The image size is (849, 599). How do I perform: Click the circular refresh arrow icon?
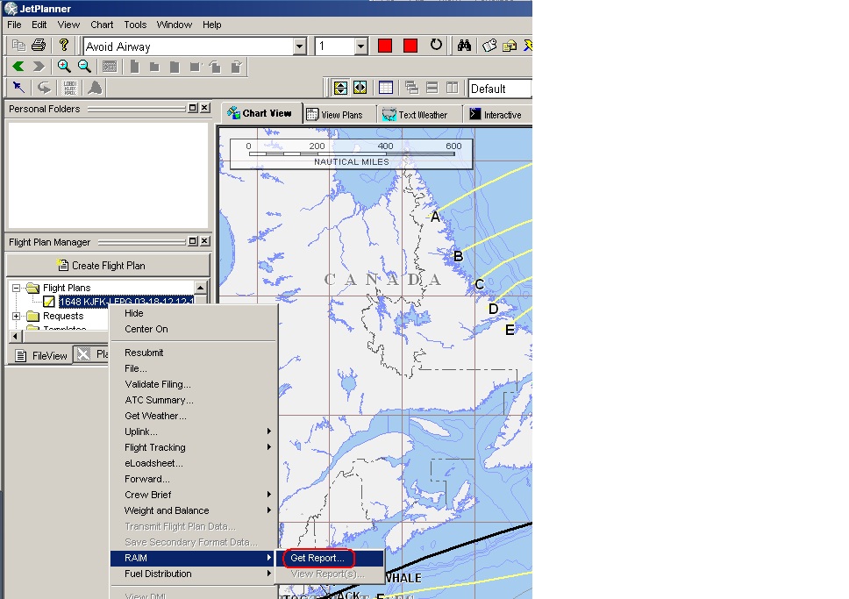pos(436,46)
